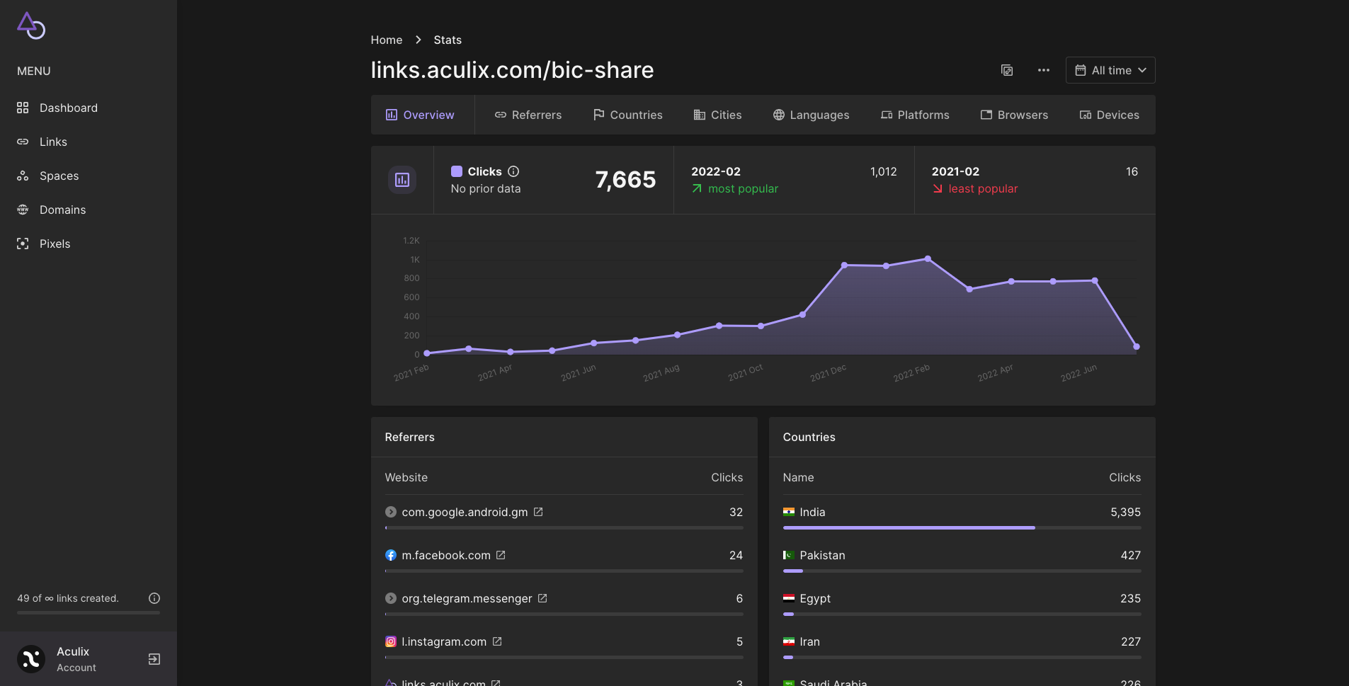The image size is (1349, 686).
Task: Click the Pakistan clicks progress bar
Action: tap(962, 571)
